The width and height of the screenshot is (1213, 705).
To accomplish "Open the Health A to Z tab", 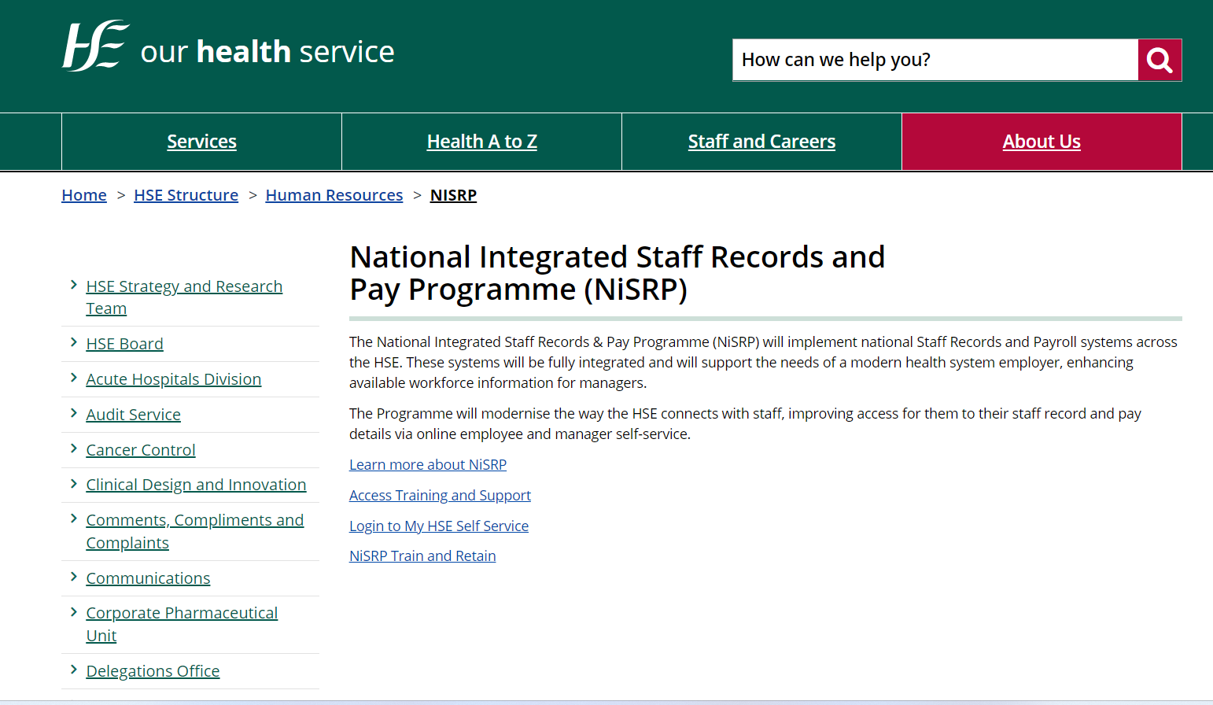I will (x=481, y=142).
